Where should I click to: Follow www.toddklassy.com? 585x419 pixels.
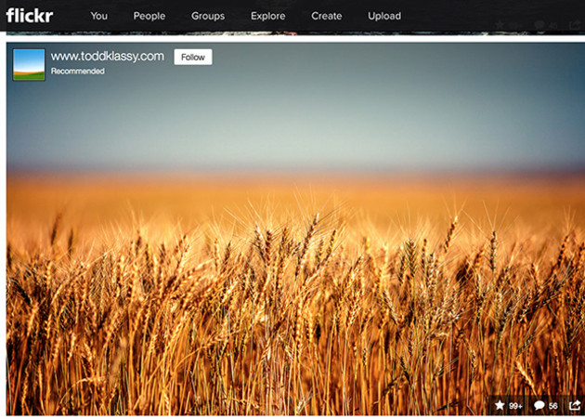point(193,57)
